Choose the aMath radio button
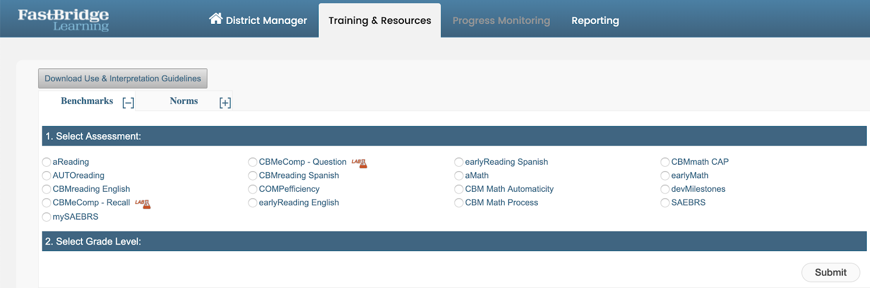Screen dimensions: 870x288 click(459, 176)
